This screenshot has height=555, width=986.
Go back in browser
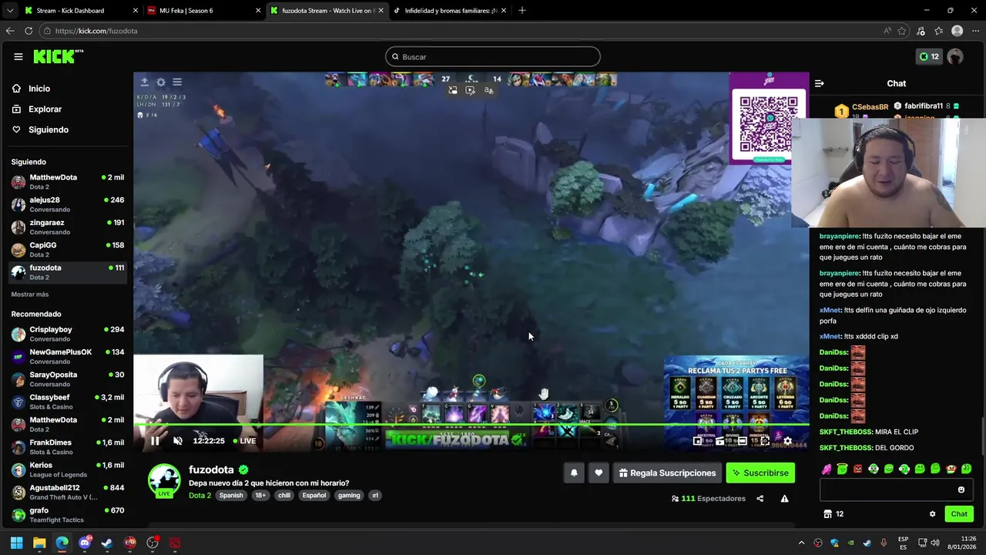[9, 31]
